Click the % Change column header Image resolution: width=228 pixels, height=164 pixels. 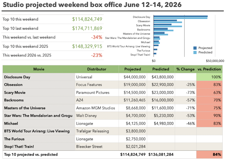(x=186, y=69)
